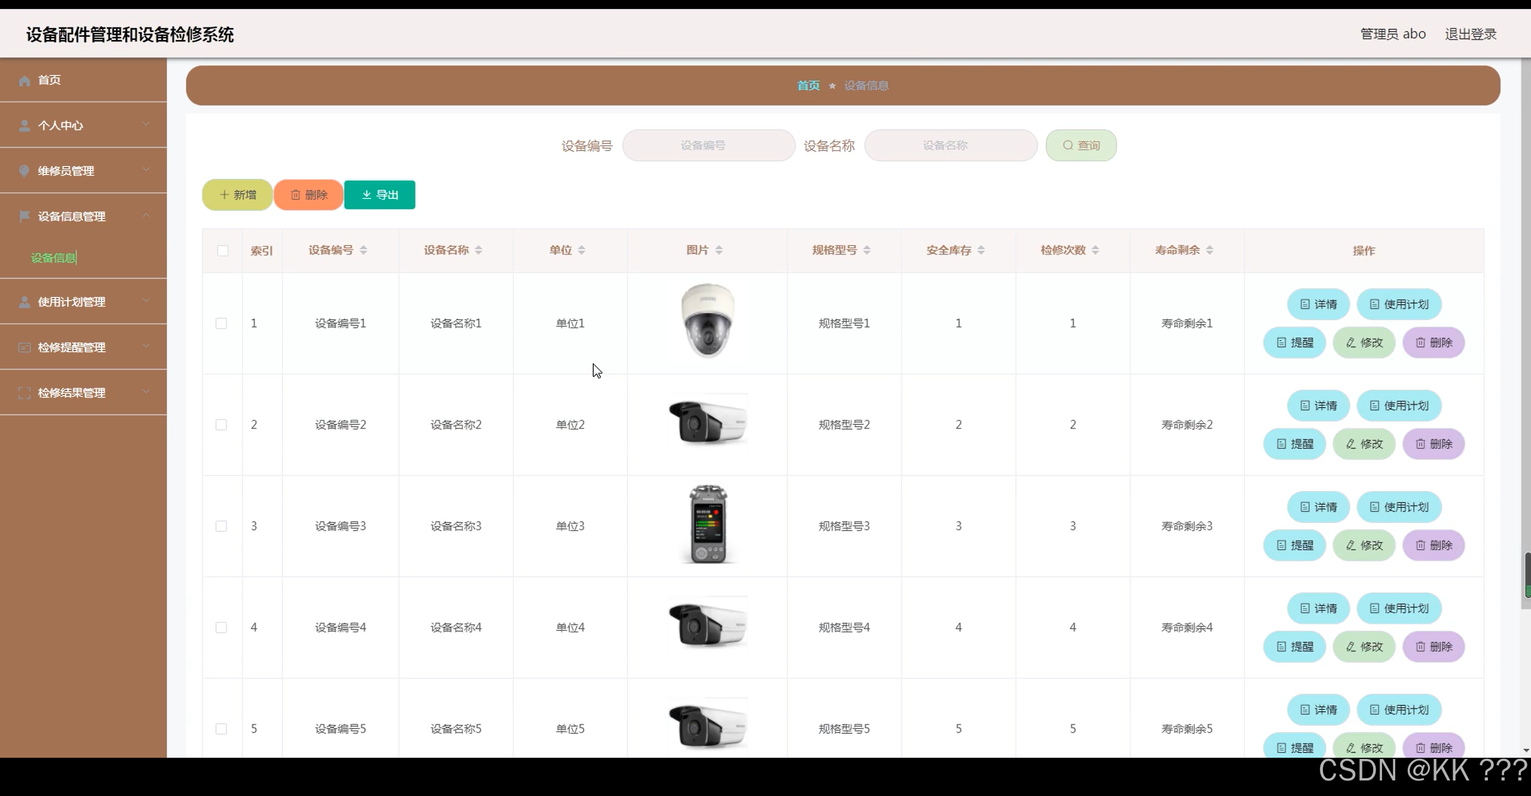Viewport: 1531px width, 796px height.
Task: Click purple delete button for row 2
Action: click(x=1433, y=444)
